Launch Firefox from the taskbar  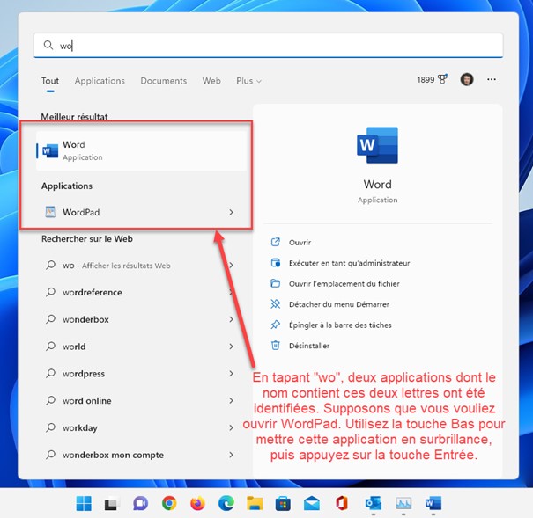pyautogui.click(x=197, y=504)
